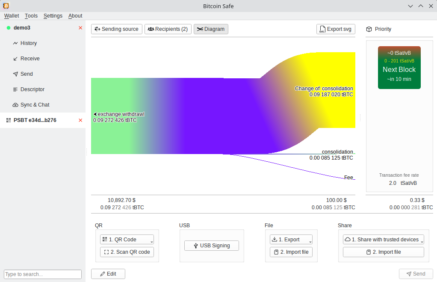Click the USB Signing button
The image size is (437, 282).
[x=211, y=246]
